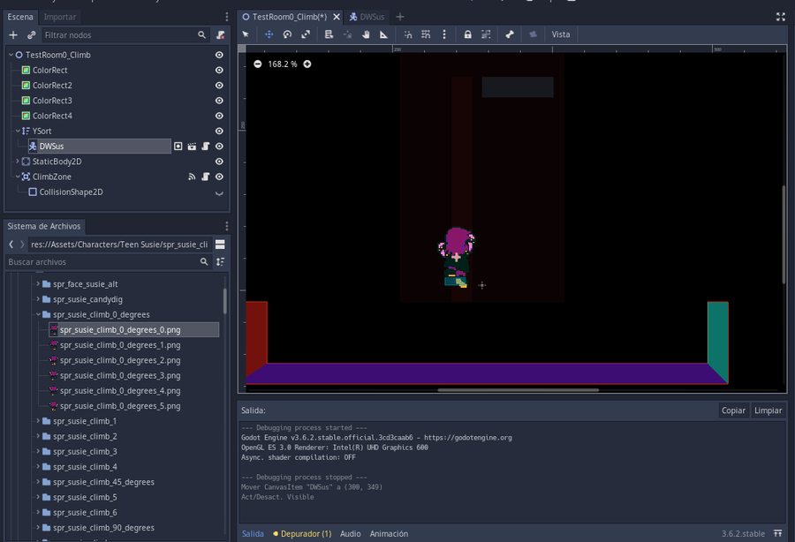Click the Buscar archivos search field
This screenshot has height=542, width=795.
108,262
